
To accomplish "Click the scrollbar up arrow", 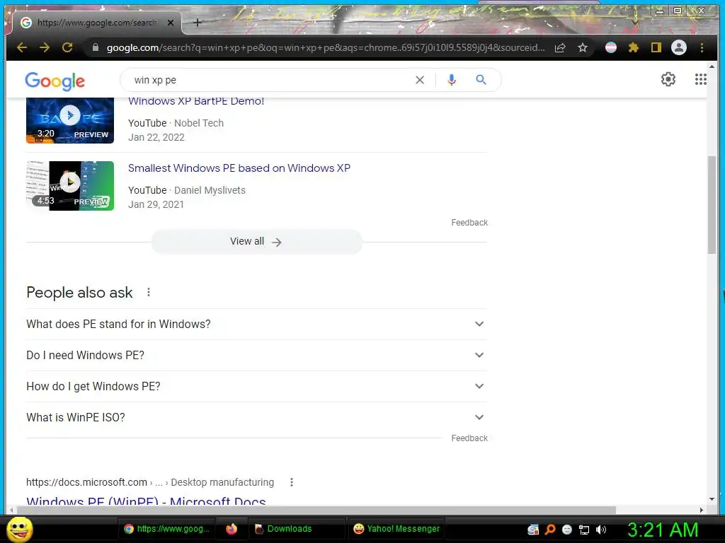I will 712,67.
